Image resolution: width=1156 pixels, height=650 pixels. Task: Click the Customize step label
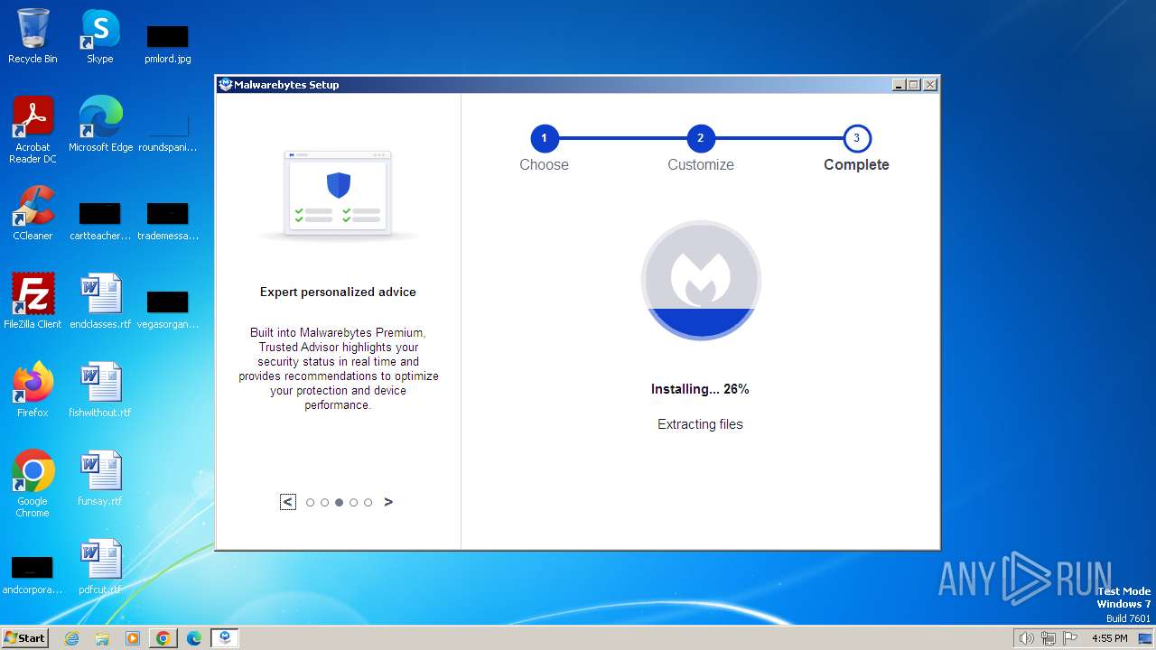[x=701, y=164]
